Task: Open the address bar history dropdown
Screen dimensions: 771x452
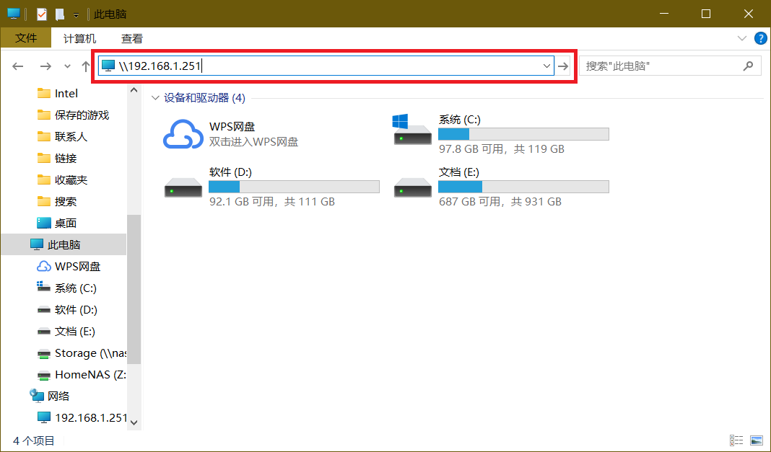Action: 546,65
